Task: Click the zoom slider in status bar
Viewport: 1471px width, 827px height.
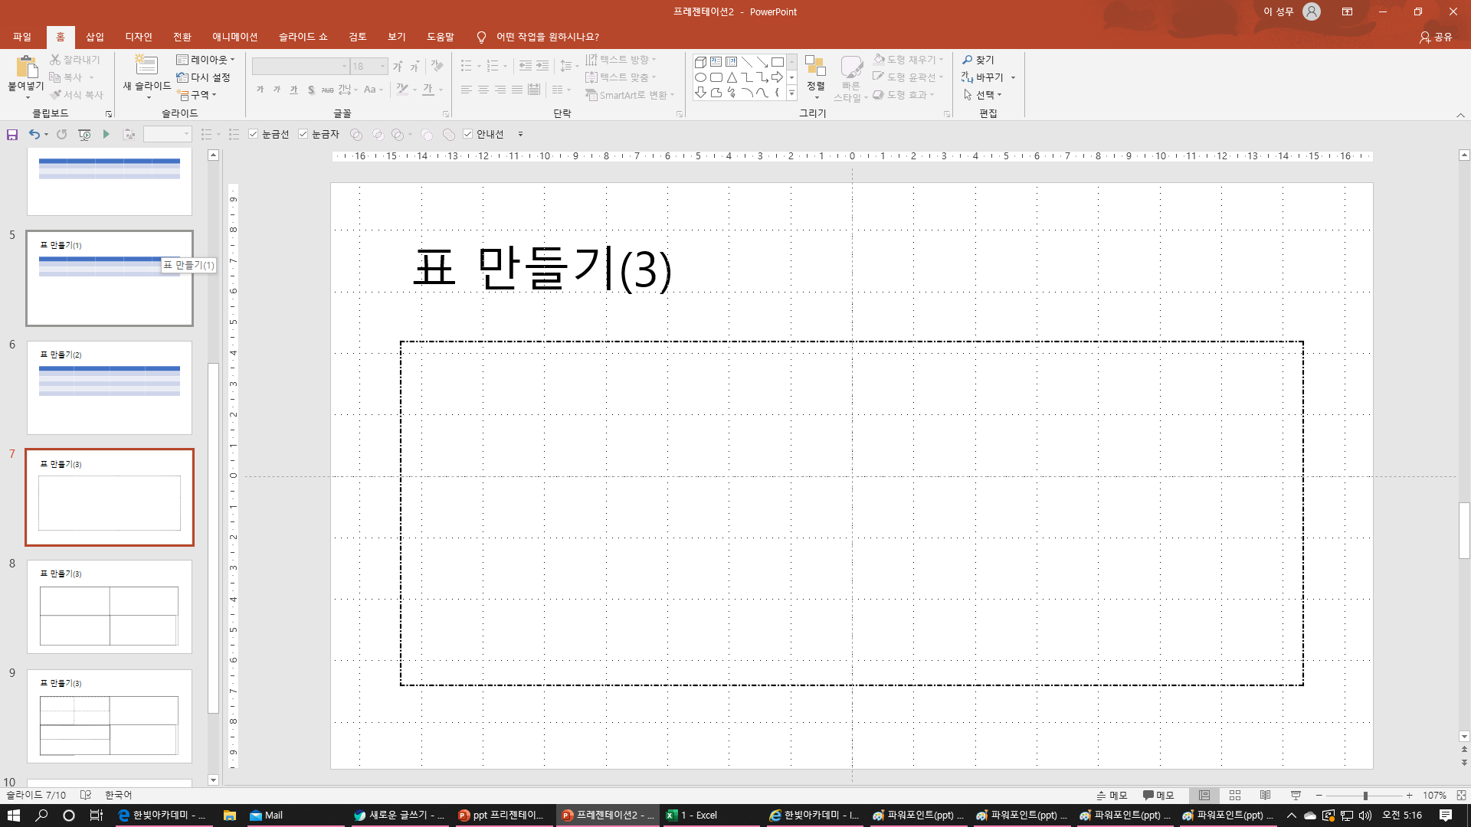Action: (x=1365, y=796)
